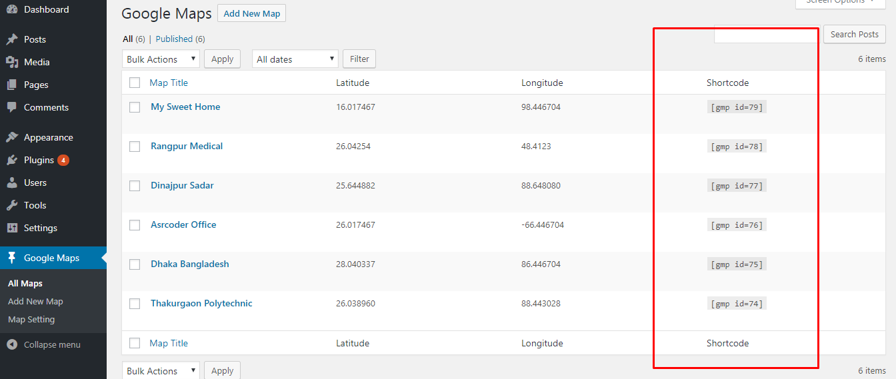The width and height of the screenshot is (896, 379).
Task: Open the All dates filter dropdown
Action: (295, 59)
